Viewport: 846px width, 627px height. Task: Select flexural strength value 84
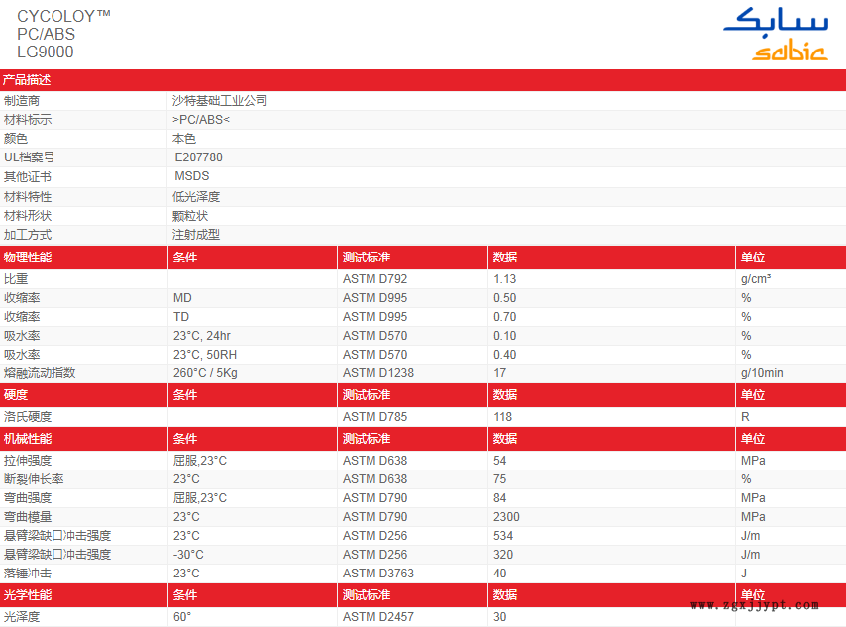[x=499, y=498]
